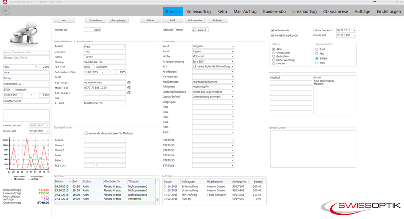Click the Name, Vorname, K-Nr. search field

(26, 52)
